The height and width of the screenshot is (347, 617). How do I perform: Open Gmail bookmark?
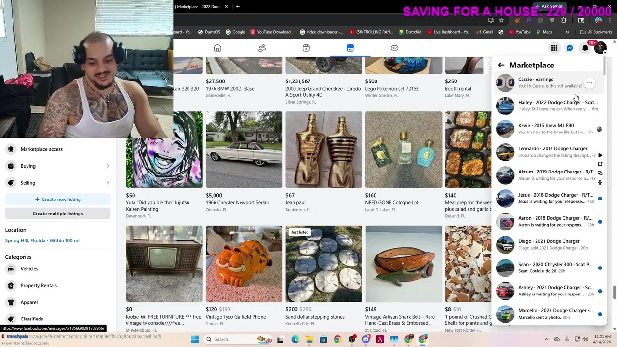(484, 32)
